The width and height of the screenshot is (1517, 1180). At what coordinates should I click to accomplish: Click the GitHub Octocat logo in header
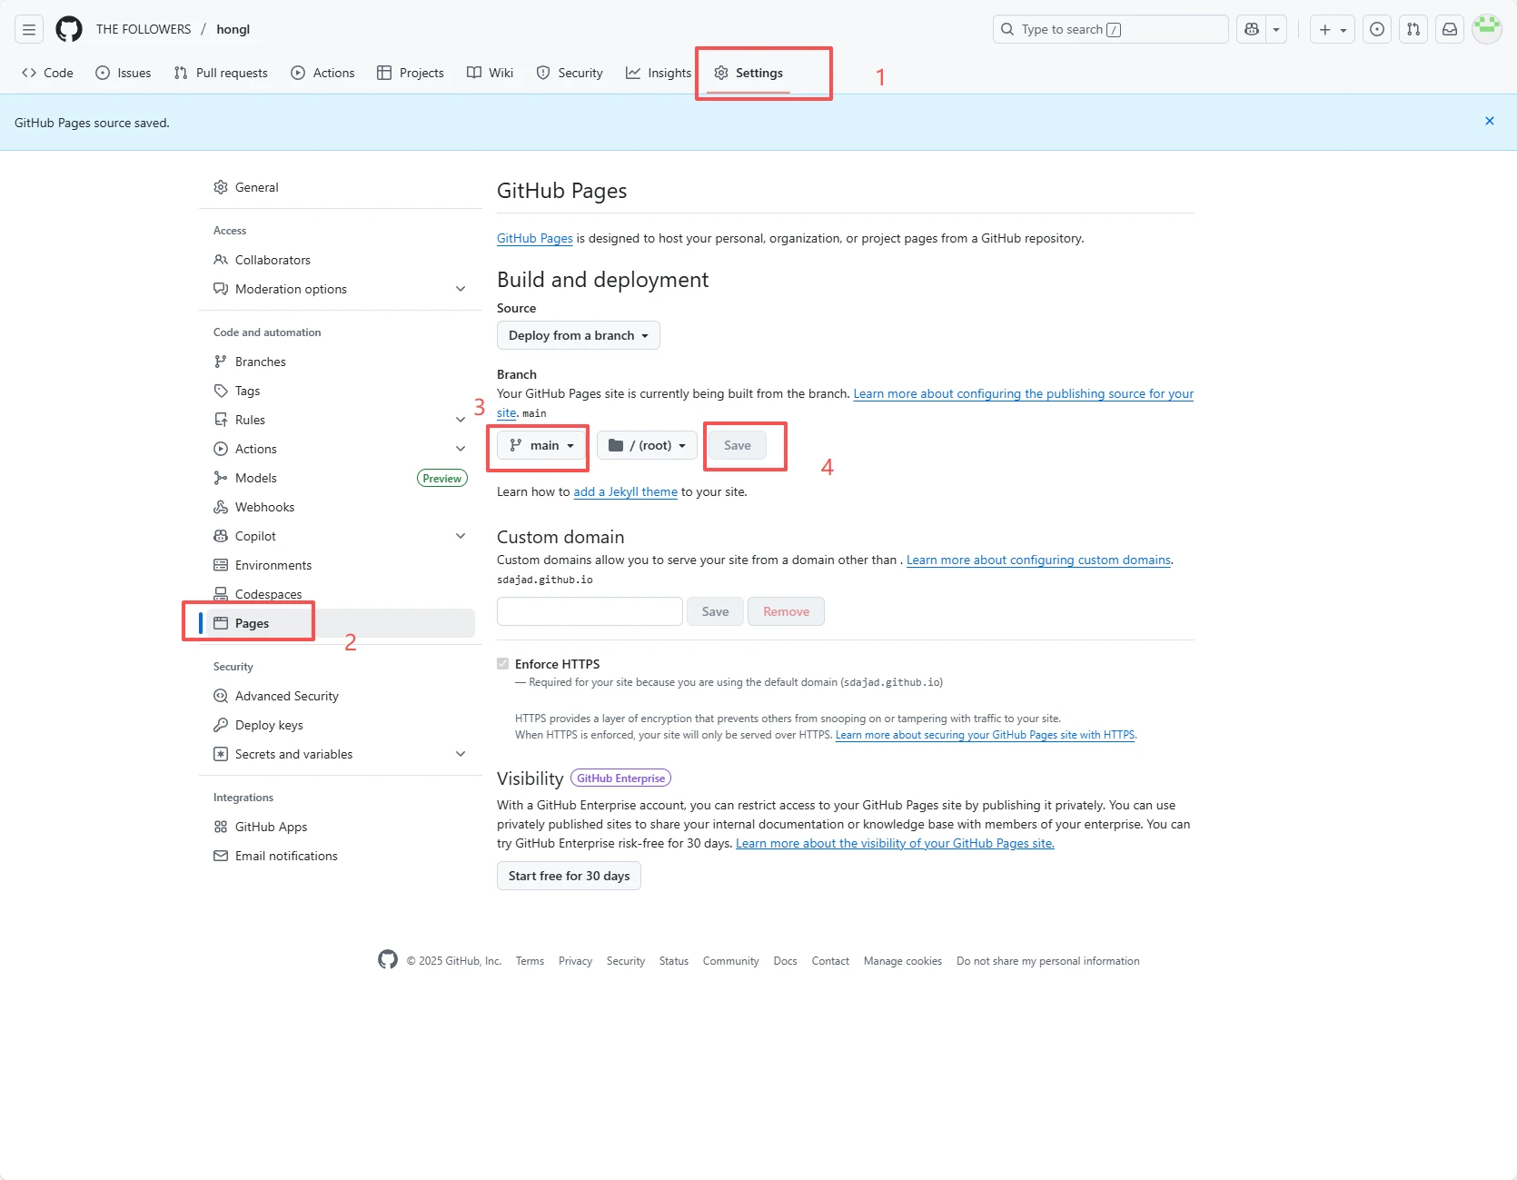(x=69, y=29)
